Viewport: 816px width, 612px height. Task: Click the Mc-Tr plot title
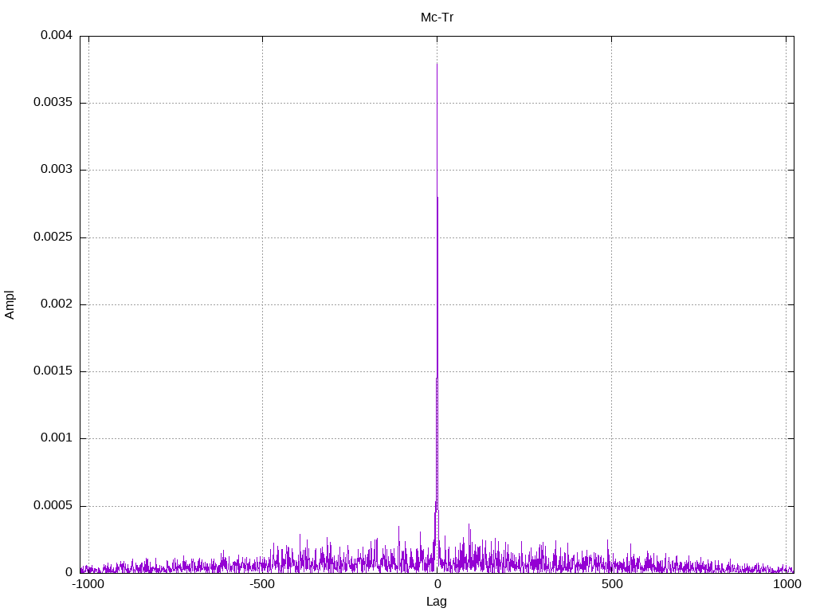[437, 18]
